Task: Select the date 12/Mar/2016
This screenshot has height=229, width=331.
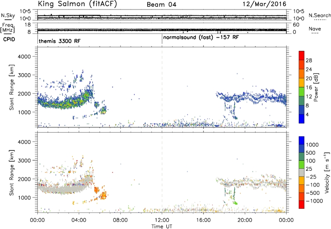Action: pos(264,4)
